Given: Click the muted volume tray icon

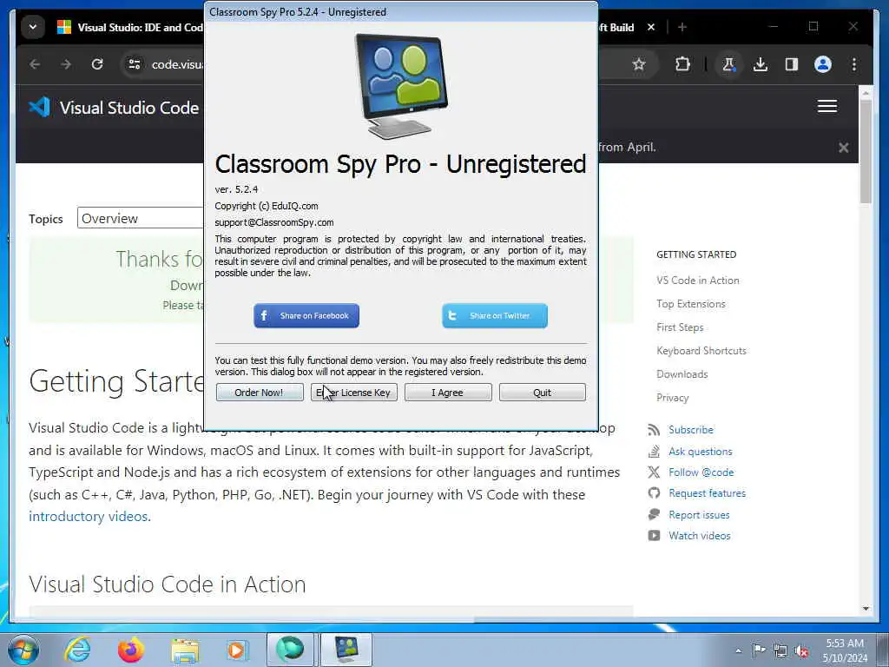Looking at the screenshot, I should 801,650.
